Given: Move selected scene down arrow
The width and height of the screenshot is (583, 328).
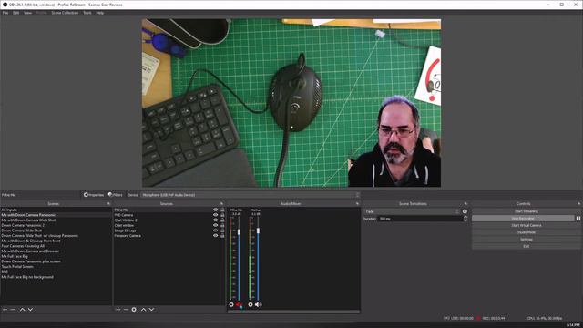Looking at the screenshot, I should (x=30, y=310).
